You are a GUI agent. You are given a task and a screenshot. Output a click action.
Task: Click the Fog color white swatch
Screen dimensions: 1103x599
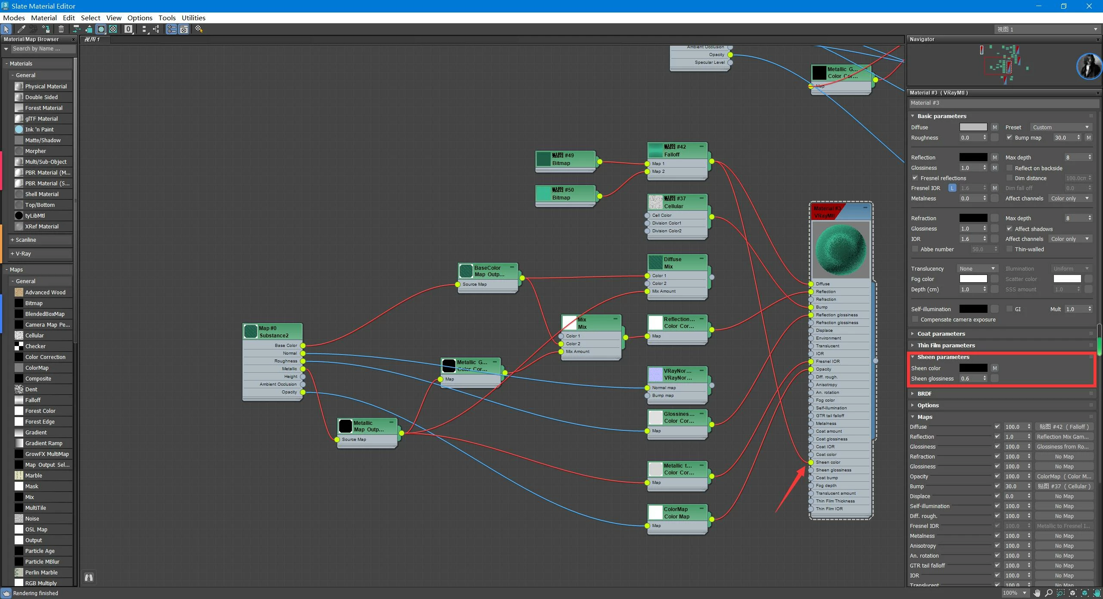point(973,279)
